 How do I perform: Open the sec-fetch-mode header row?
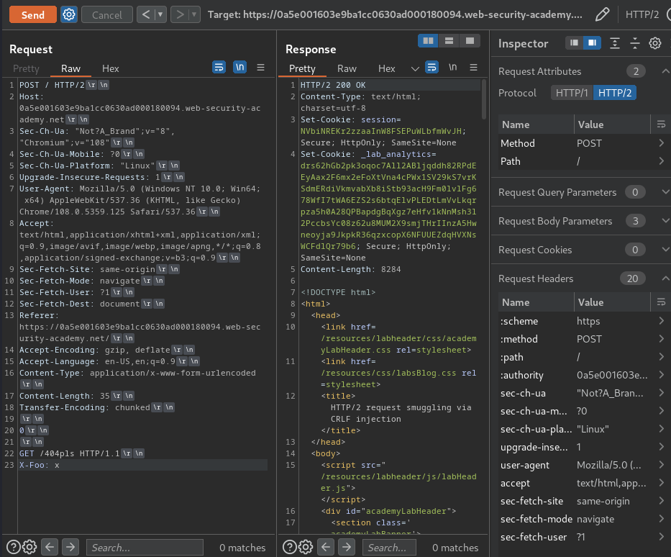coord(582,519)
